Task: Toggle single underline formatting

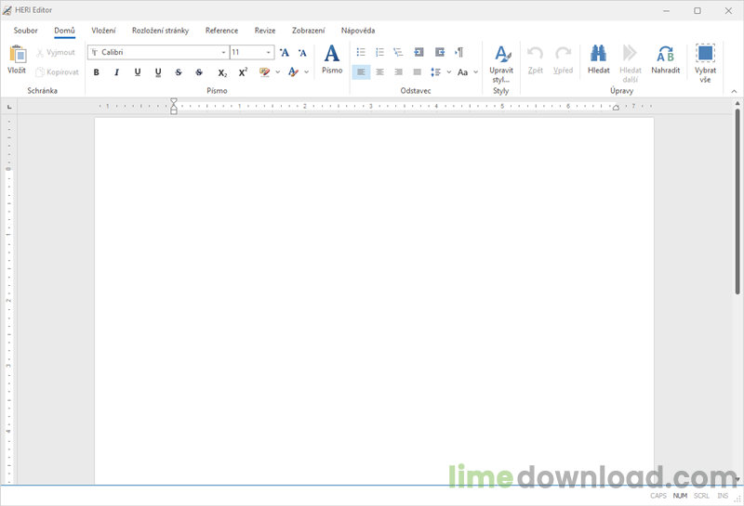Action: coord(138,72)
